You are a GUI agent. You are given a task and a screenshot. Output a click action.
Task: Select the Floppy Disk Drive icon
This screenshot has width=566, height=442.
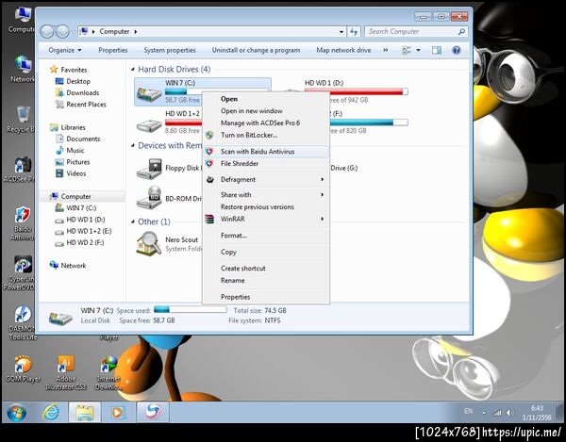[x=149, y=169]
